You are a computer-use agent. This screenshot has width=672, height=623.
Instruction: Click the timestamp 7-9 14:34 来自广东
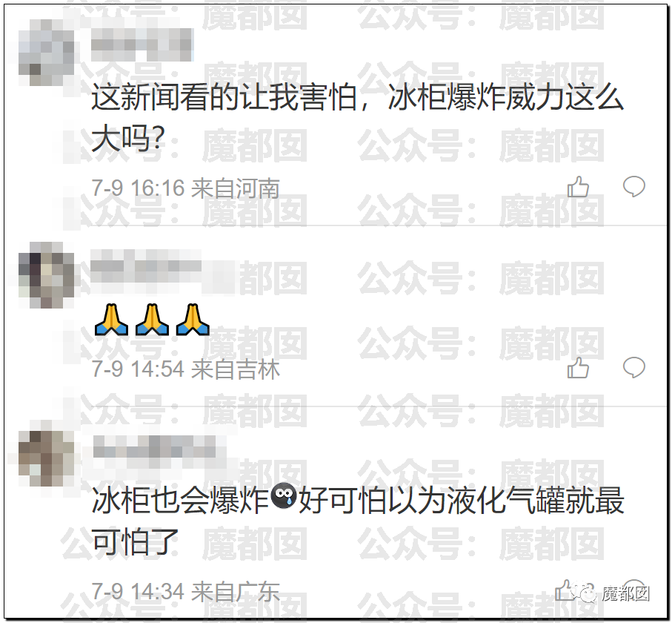tap(185, 592)
